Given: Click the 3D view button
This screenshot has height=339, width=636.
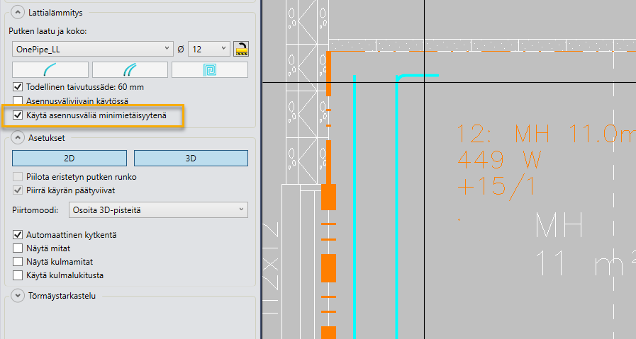Looking at the screenshot, I should coord(191,159).
